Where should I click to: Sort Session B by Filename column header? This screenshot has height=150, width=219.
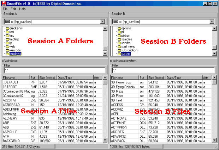(125, 78)
